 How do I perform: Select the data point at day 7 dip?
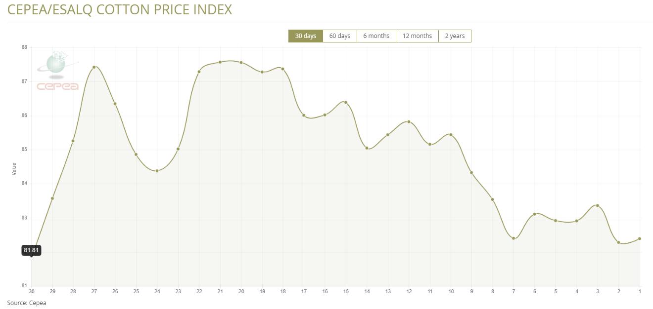(513, 238)
